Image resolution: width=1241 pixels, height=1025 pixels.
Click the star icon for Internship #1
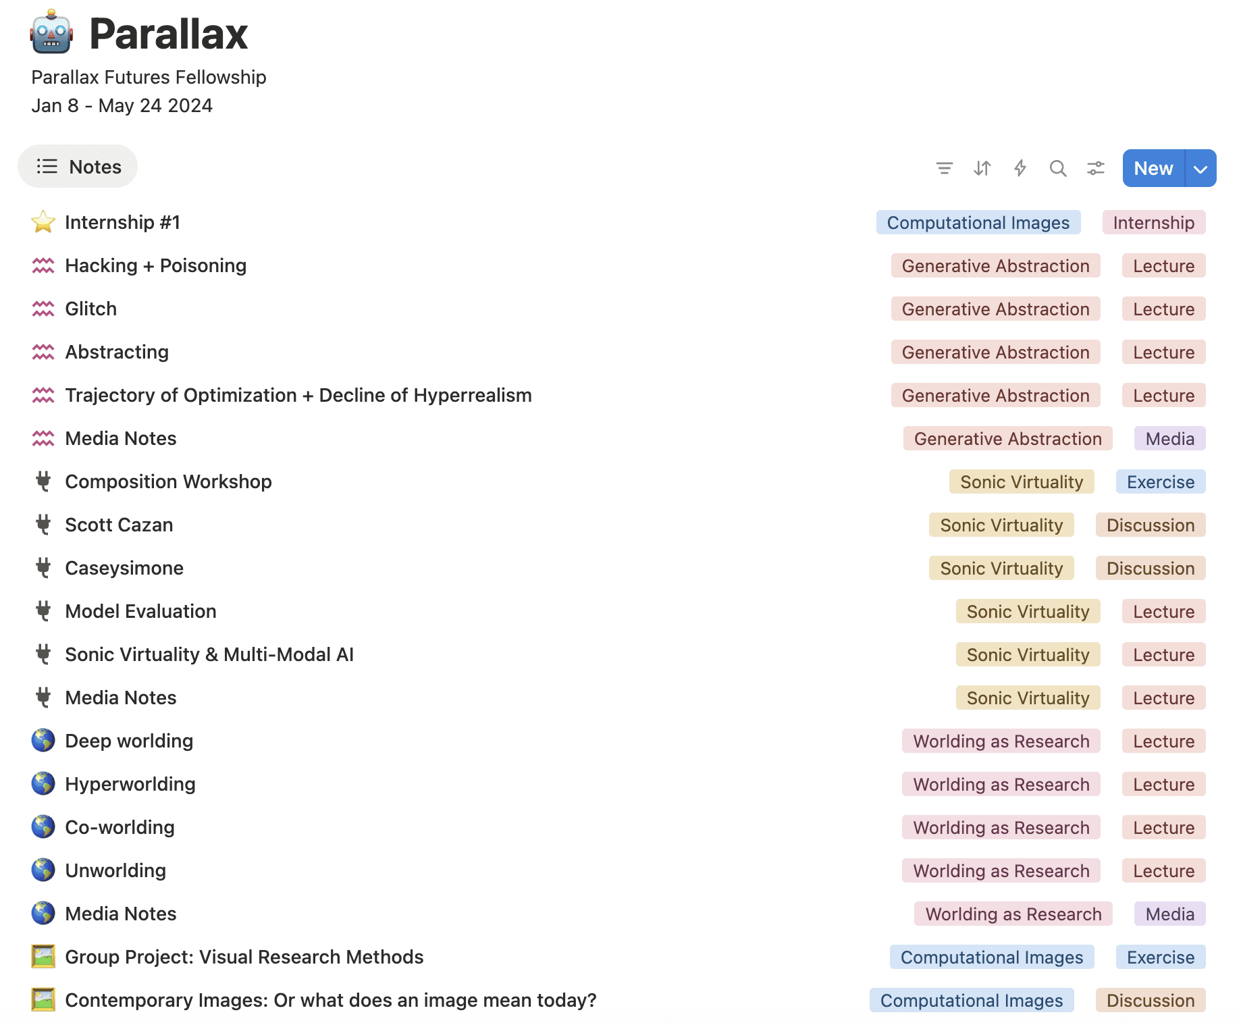coord(43,222)
